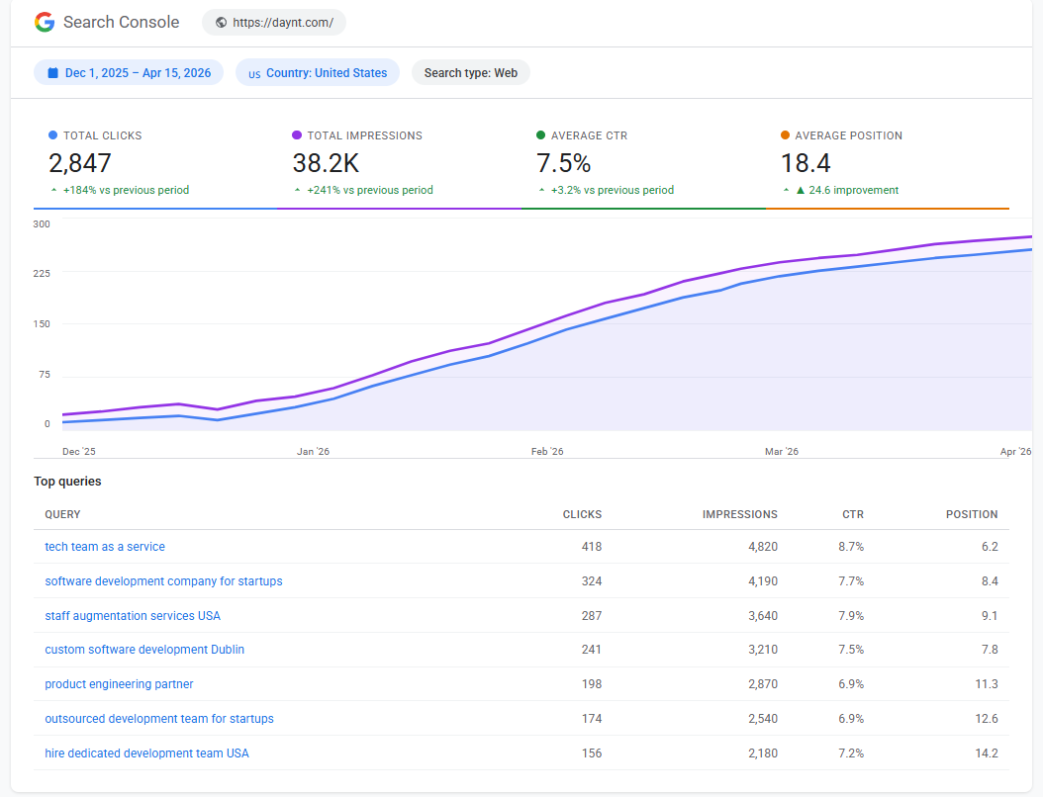Viewport: 1043px width, 797px height.
Task: Click the calendar icon in the date chip
Action: 52,72
